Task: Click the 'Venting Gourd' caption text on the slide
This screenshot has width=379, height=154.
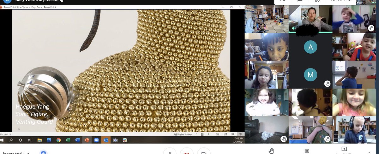Action: pos(34,122)
